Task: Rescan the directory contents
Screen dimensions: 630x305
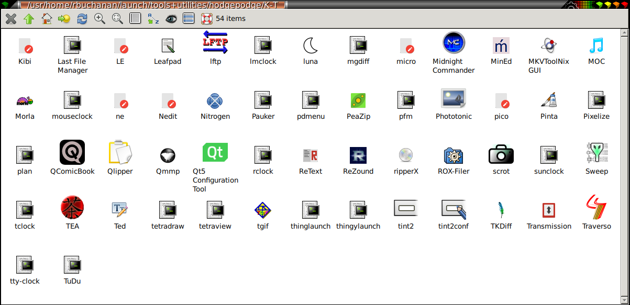Action: click(x=82, y=19)
